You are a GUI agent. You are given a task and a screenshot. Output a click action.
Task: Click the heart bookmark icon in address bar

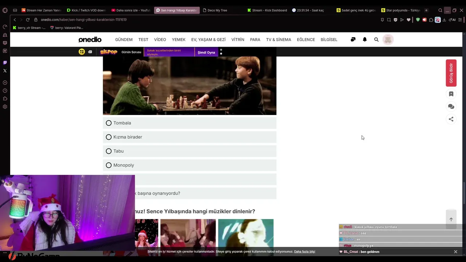pyautogui.click(x=408, y=20)
